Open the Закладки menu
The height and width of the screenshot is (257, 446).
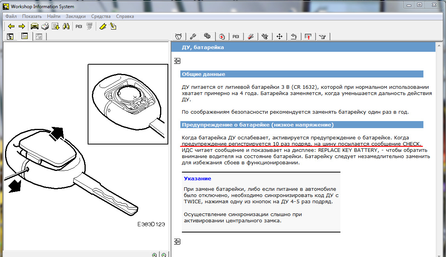click(x=76, y=16)
